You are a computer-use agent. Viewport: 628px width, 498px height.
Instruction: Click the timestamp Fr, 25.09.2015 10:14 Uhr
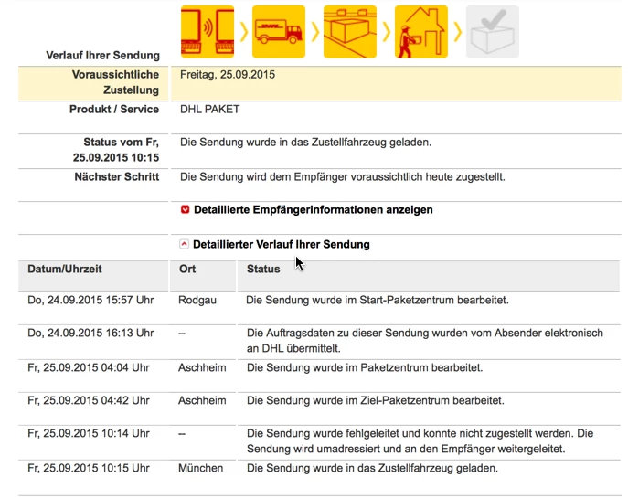(x=89, y=433)
